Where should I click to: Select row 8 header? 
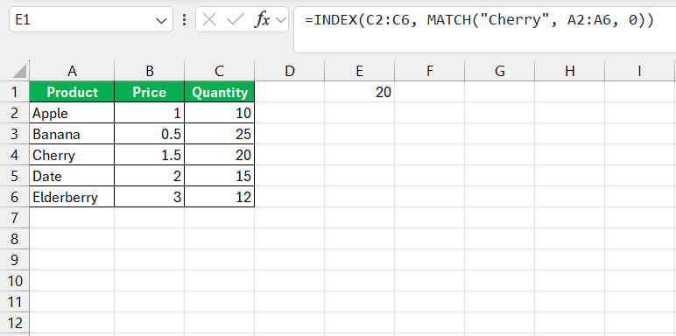point(15,239)
